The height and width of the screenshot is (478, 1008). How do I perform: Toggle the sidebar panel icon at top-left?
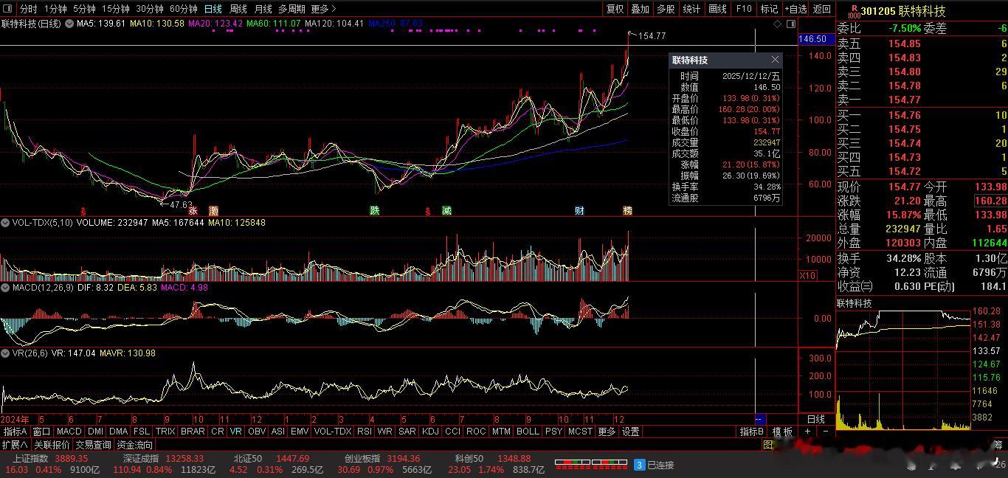8,9
